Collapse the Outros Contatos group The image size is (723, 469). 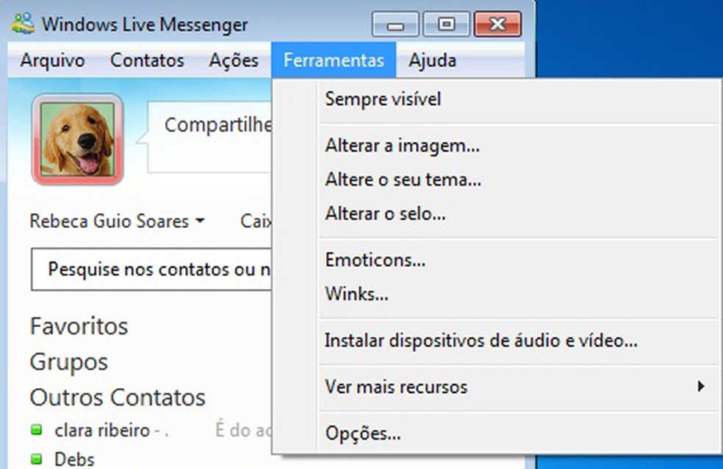point(117,397)
